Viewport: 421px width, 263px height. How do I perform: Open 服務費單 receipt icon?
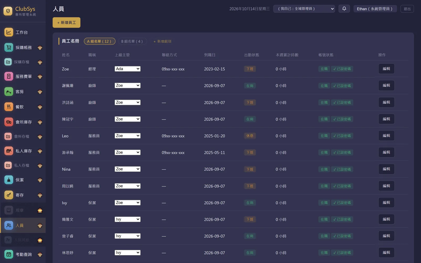pos(9,77)
